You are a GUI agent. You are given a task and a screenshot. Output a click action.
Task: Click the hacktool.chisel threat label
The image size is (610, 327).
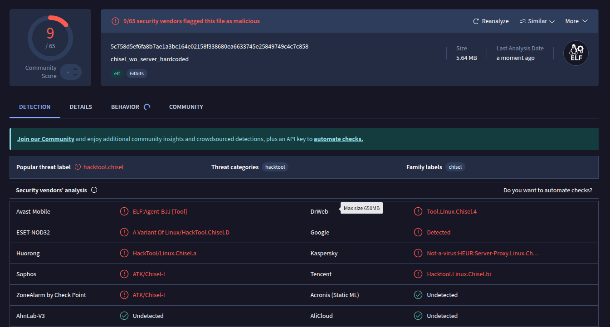103,167
